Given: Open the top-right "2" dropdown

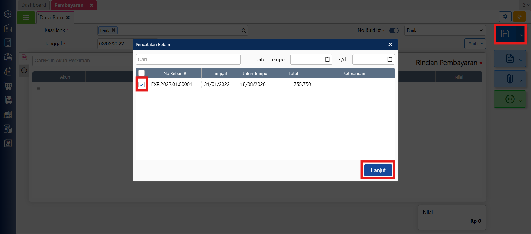Looking at the screenshot, I should (526, 5).
